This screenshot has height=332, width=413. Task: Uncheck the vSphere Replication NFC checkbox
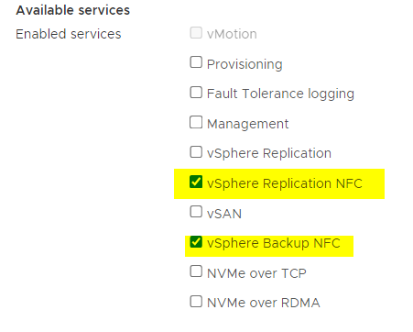(196, 182)
